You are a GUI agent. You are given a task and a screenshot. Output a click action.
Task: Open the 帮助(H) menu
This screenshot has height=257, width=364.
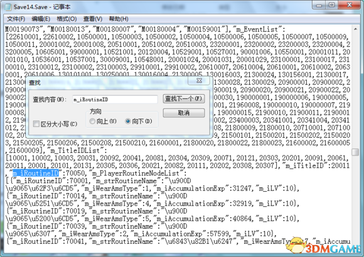(119, 19)
